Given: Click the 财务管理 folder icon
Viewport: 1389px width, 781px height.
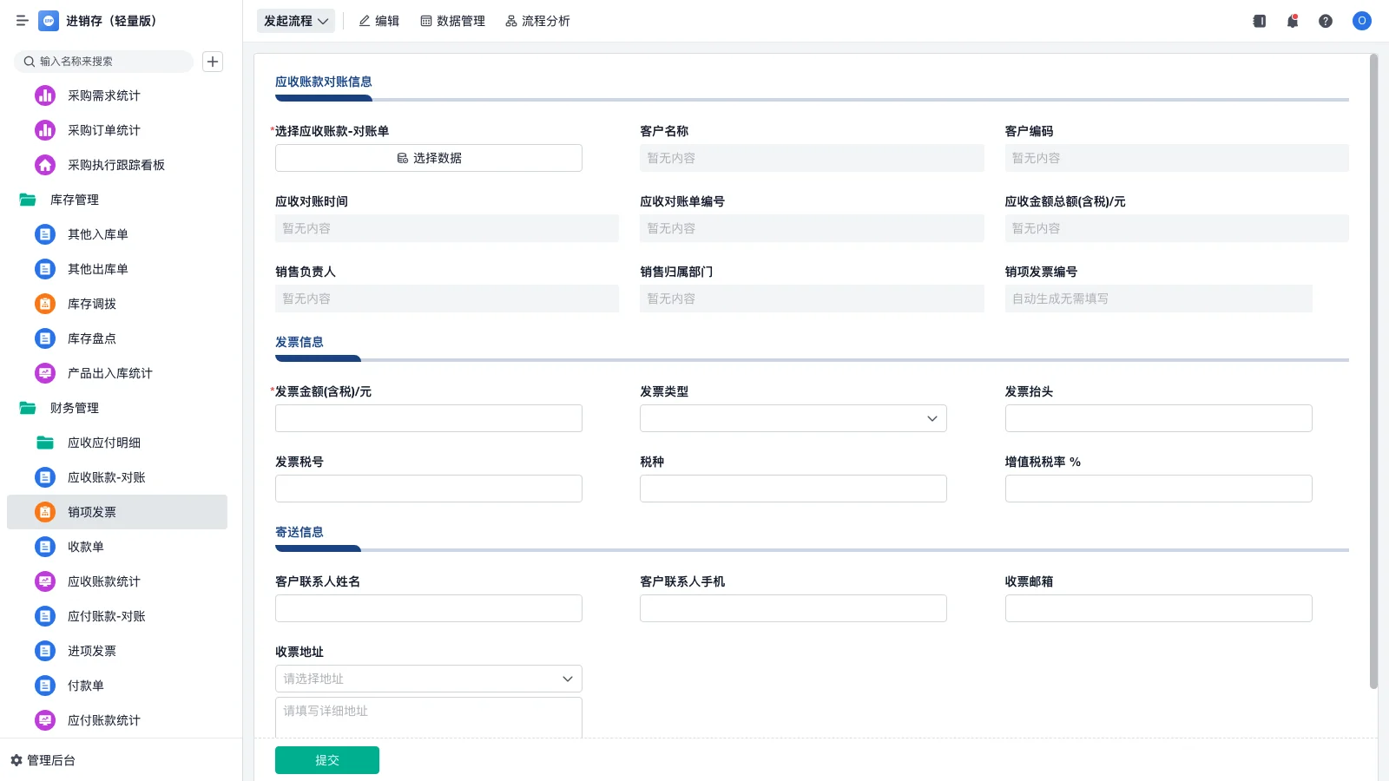Looking at the screenshot, I should tap(28, 408).
